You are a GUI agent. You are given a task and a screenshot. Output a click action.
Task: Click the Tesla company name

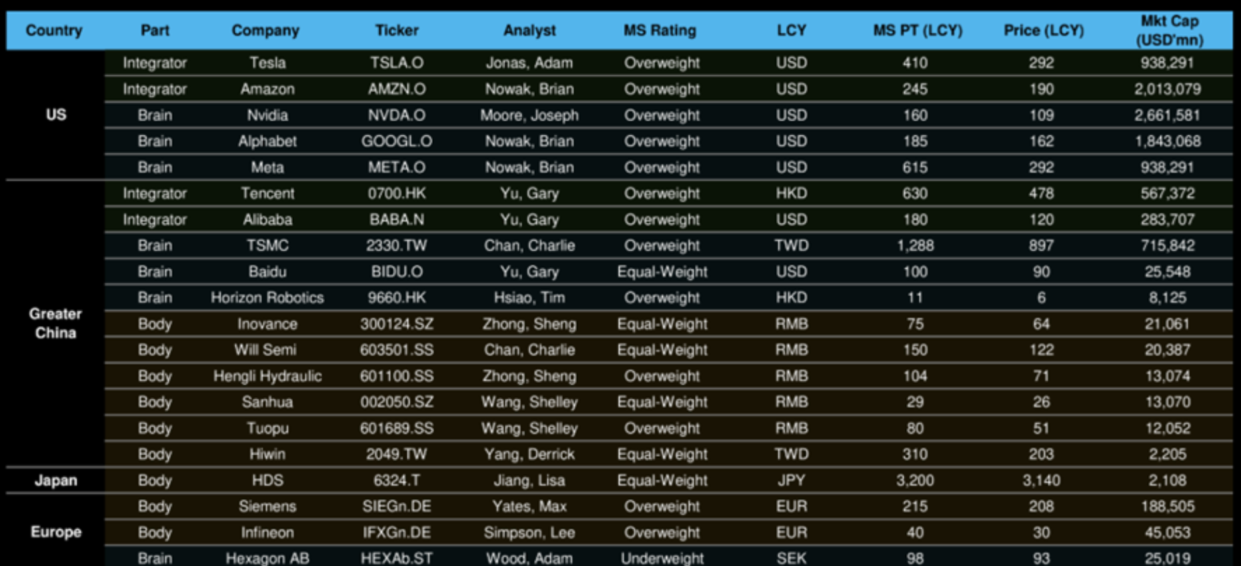(267, 63)
